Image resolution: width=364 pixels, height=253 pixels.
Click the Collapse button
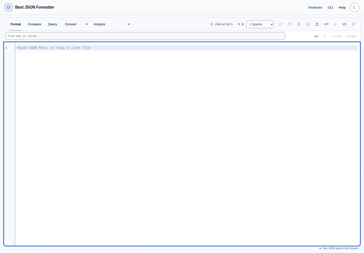[351, 36]
